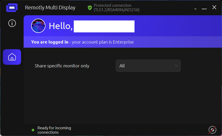The image size is (222, 136).
Task: Click the Share specific monitor only label
Action: [62, 66]
